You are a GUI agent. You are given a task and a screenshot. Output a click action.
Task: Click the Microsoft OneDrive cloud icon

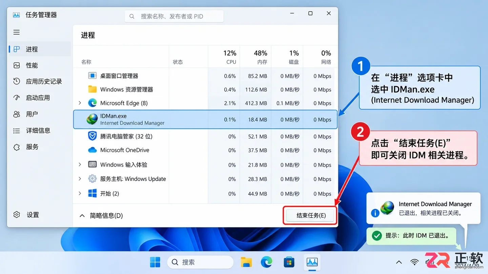tap(92, 150)
